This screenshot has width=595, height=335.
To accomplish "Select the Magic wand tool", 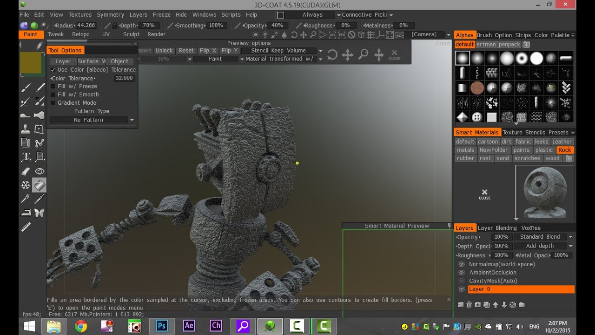I will coord(26,199).
